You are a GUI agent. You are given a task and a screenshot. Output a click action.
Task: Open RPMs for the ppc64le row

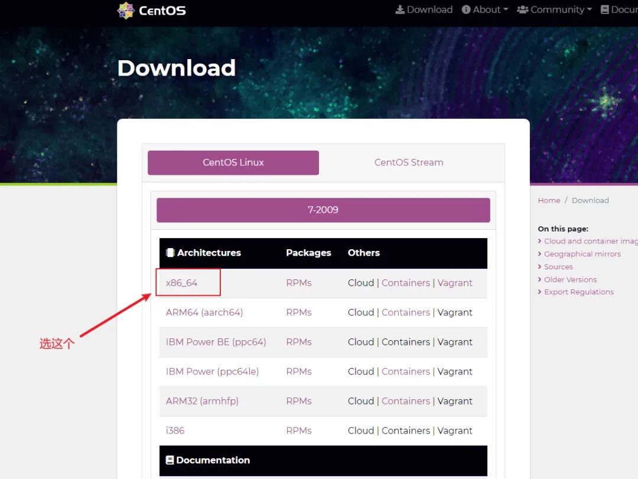tap(299, 372)
